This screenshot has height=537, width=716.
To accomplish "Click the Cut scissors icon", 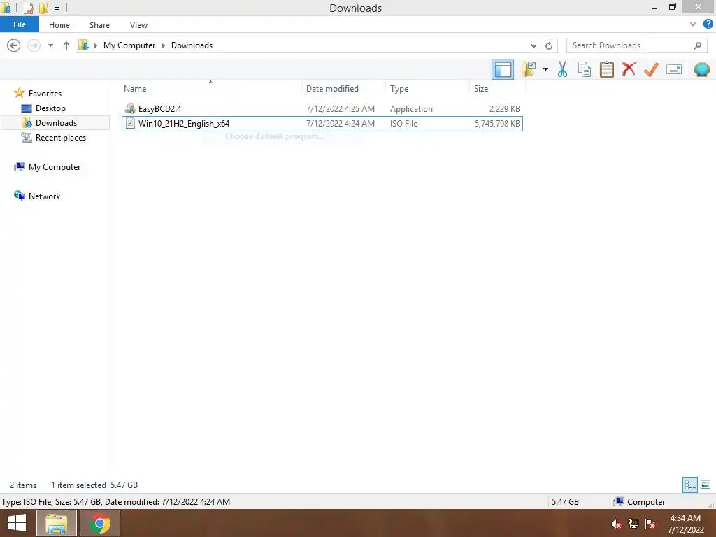I will [x=562, y=69].
